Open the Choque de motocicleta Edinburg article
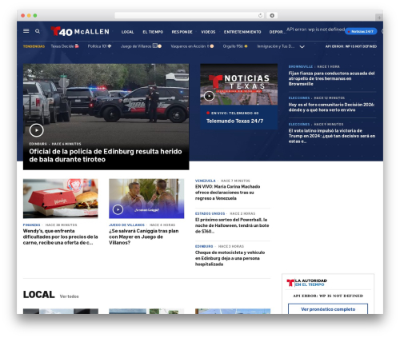Image resolution: width=400 pixels, height=338 pixels. (230, 258)
